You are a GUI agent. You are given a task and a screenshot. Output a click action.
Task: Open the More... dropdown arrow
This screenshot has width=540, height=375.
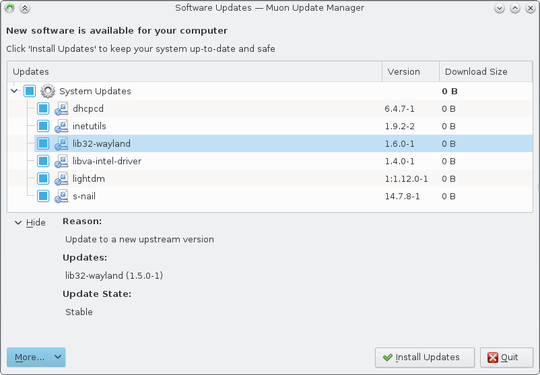[x=58, y=357]
